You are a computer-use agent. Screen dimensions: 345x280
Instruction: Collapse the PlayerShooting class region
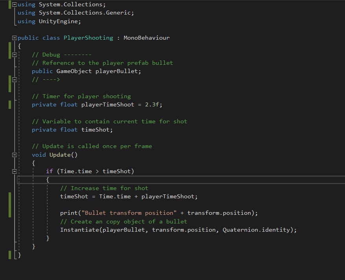[15, 38]
